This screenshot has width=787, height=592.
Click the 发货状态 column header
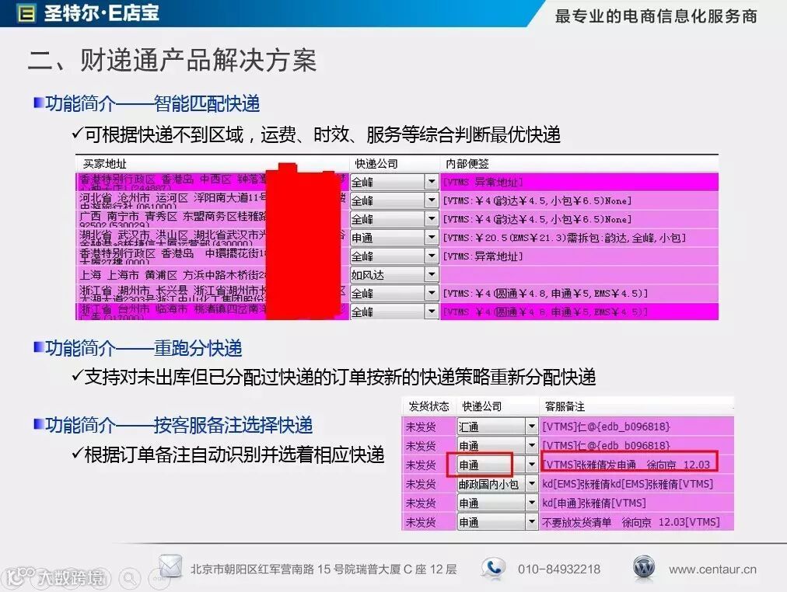pos(428,406)
